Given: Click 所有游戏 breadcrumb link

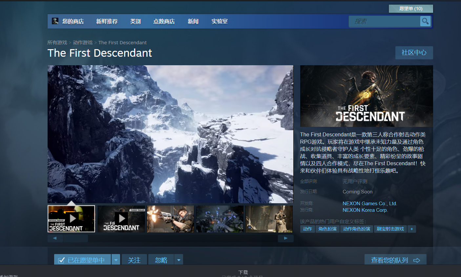Looking at the screenshot, I should 57,43.
